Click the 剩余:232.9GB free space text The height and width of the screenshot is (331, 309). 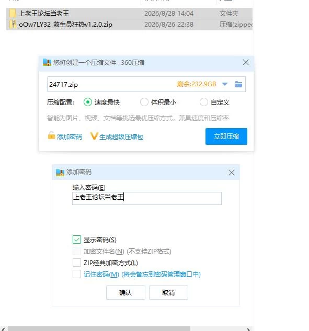(x=196, y=84)
